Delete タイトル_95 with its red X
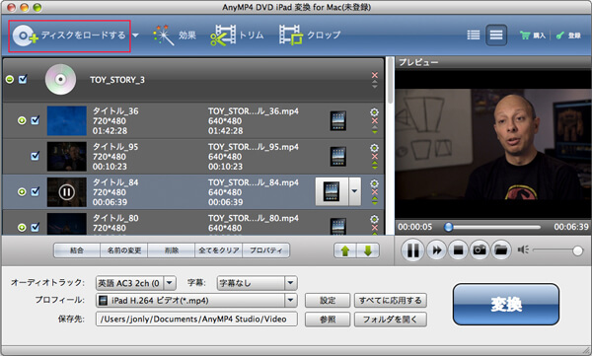 coord(375,156)
